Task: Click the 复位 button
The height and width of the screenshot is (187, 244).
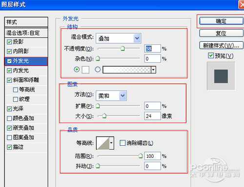Action: pyautogui.click(x=221, y=33)
